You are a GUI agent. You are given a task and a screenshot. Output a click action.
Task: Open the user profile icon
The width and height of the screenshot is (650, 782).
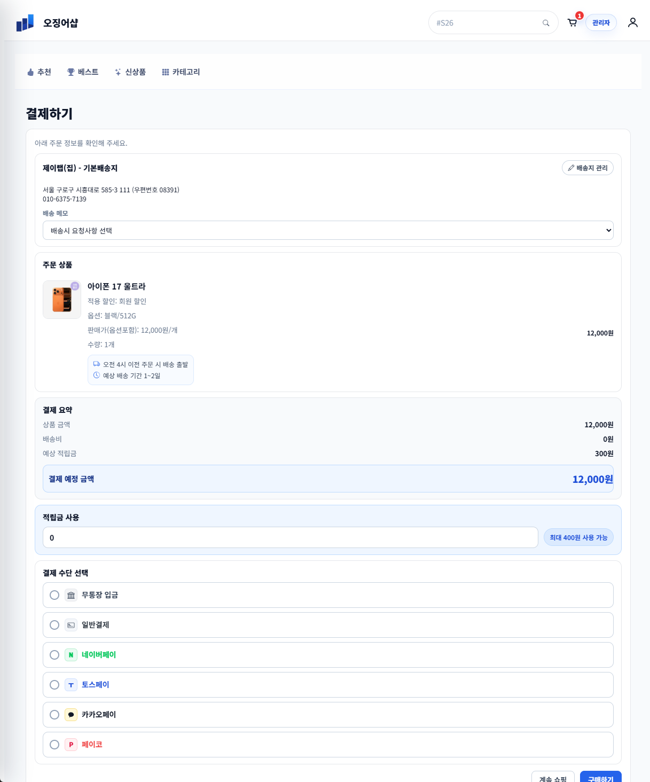click(x=632, y=22)
